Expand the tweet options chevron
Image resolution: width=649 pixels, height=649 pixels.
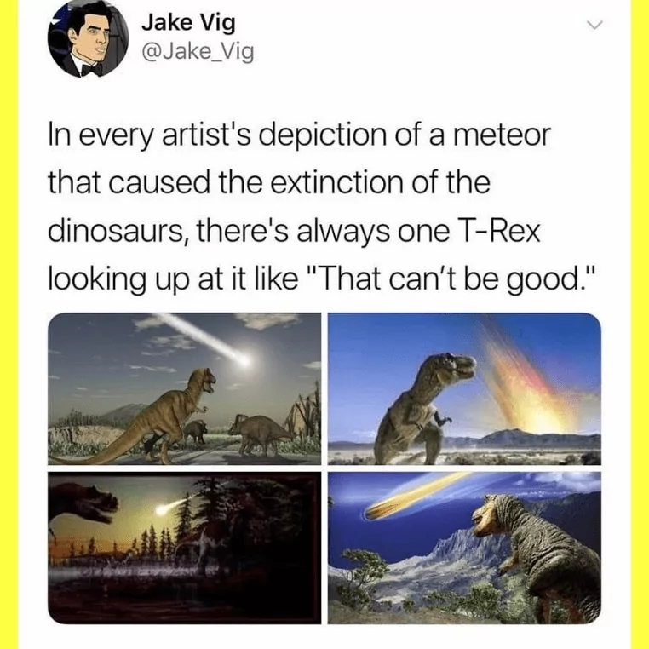pyautogui.click(x=594, y=26)
